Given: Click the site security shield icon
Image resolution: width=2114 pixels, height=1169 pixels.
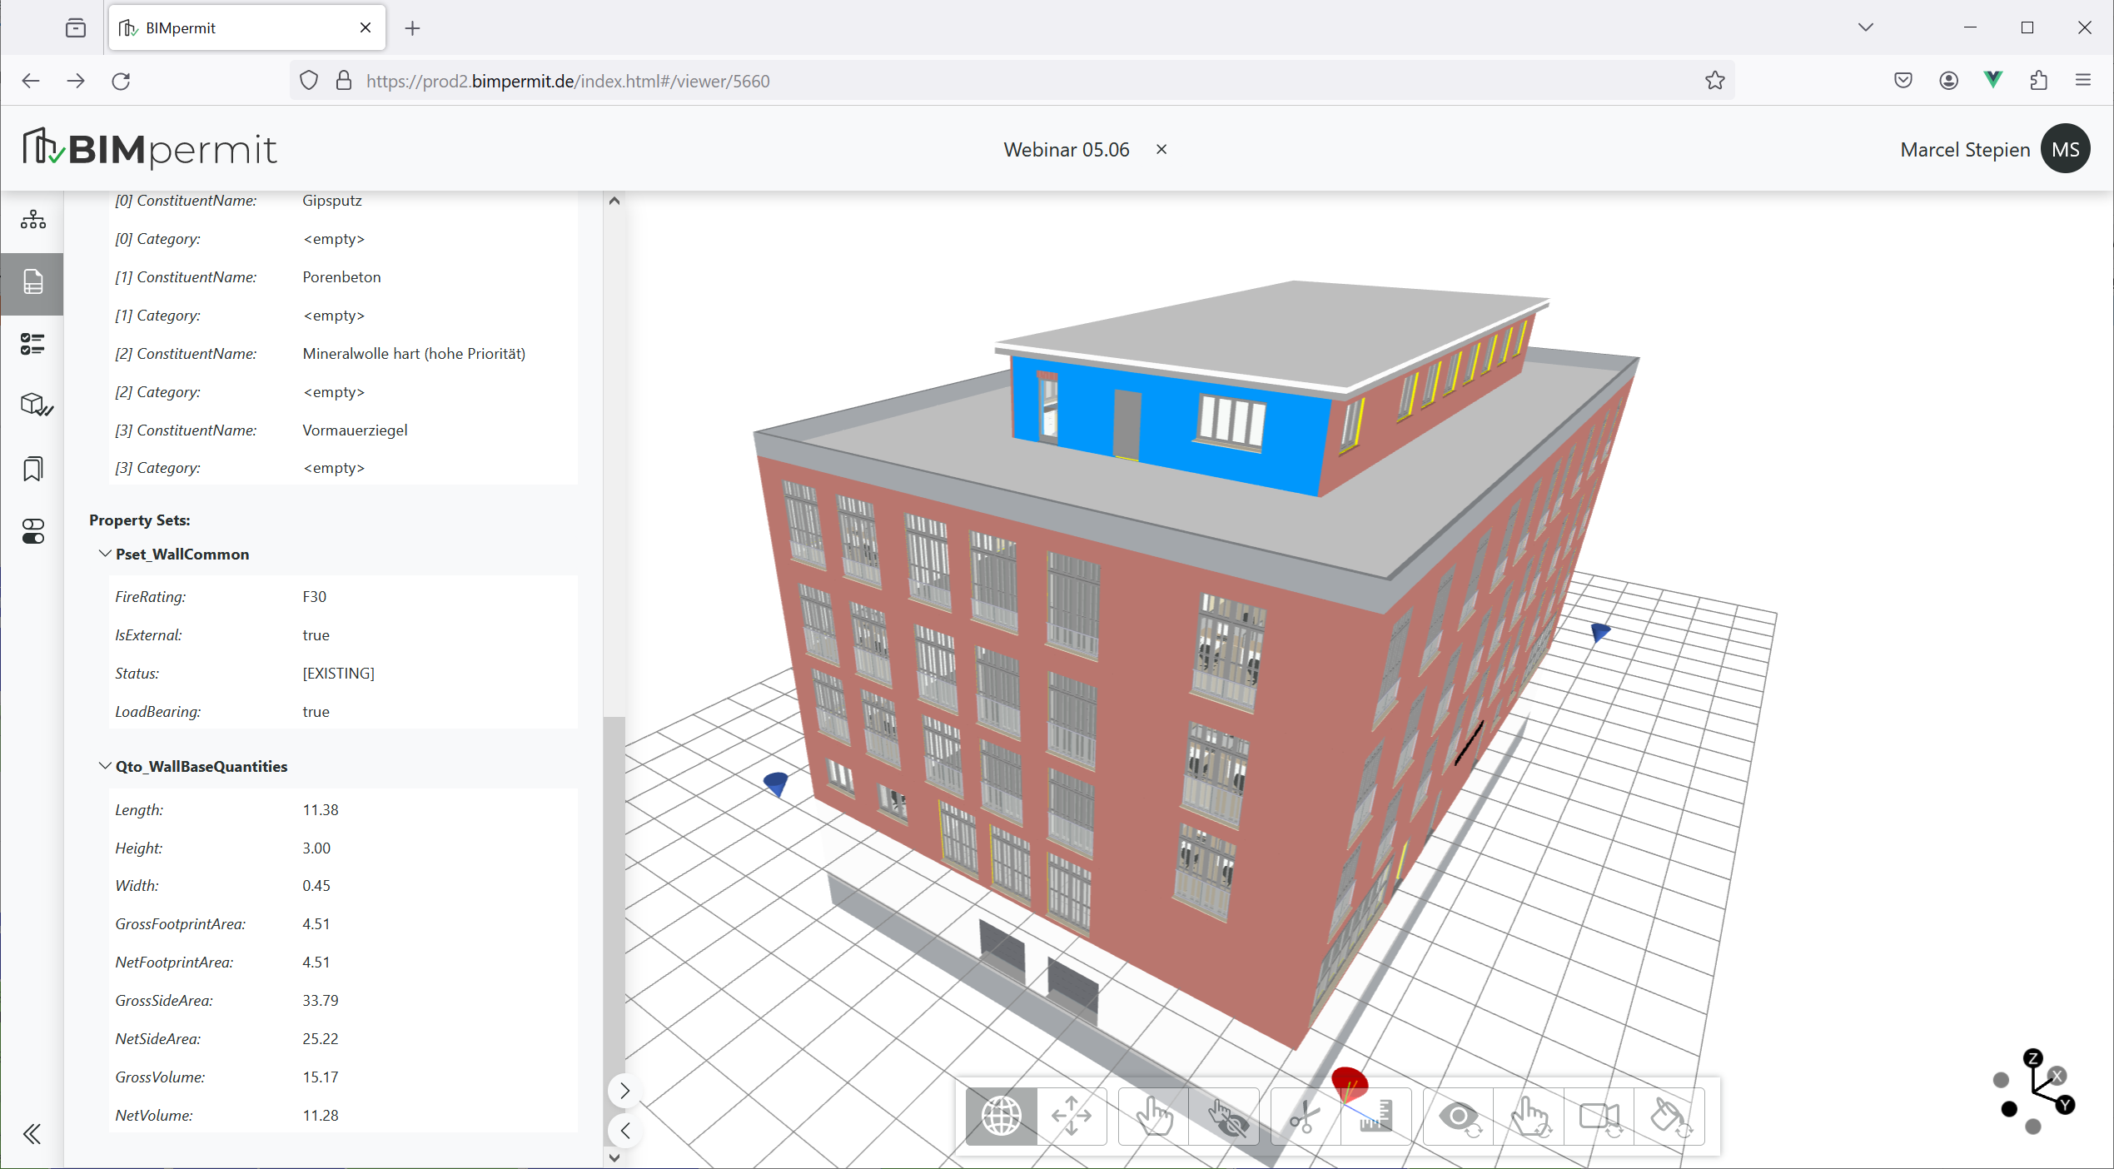Looking at the screenshot, I should [309, 81].
